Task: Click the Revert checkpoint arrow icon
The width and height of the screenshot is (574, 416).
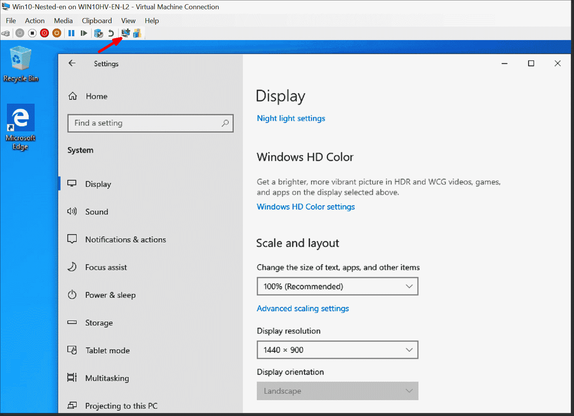Action: pyautogui.click(x=111, y=33)
